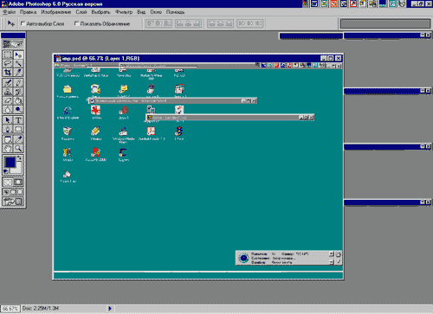The height and width of the screenshot is (314, 433).
Task: Click the foreground color swatch
Action: click(x=10, y=162)
